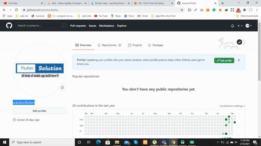This screenshot has width=261, height=146.
Task: Open Microsoft Store from taskbar
Action: pos(108,142)
